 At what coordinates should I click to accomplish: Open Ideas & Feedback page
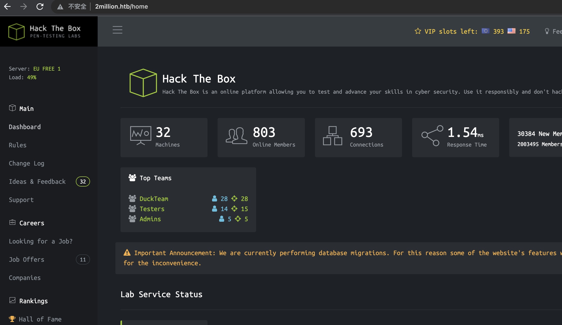[x=37, y=181]
